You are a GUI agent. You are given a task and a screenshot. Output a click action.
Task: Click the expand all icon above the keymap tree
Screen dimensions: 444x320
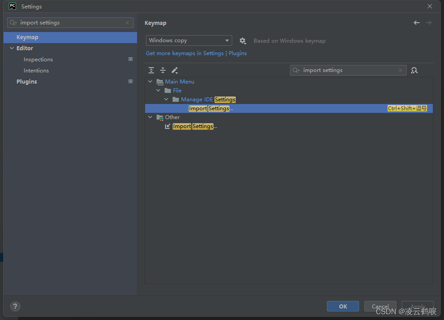151,70
